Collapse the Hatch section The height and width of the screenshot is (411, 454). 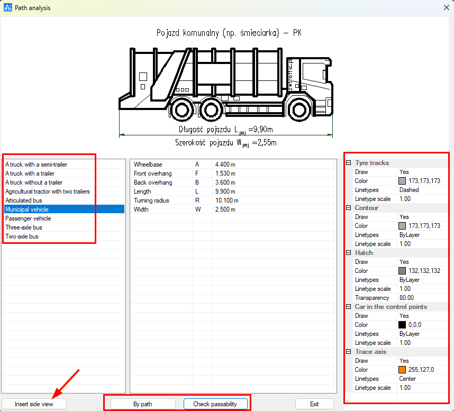[349, 253]
